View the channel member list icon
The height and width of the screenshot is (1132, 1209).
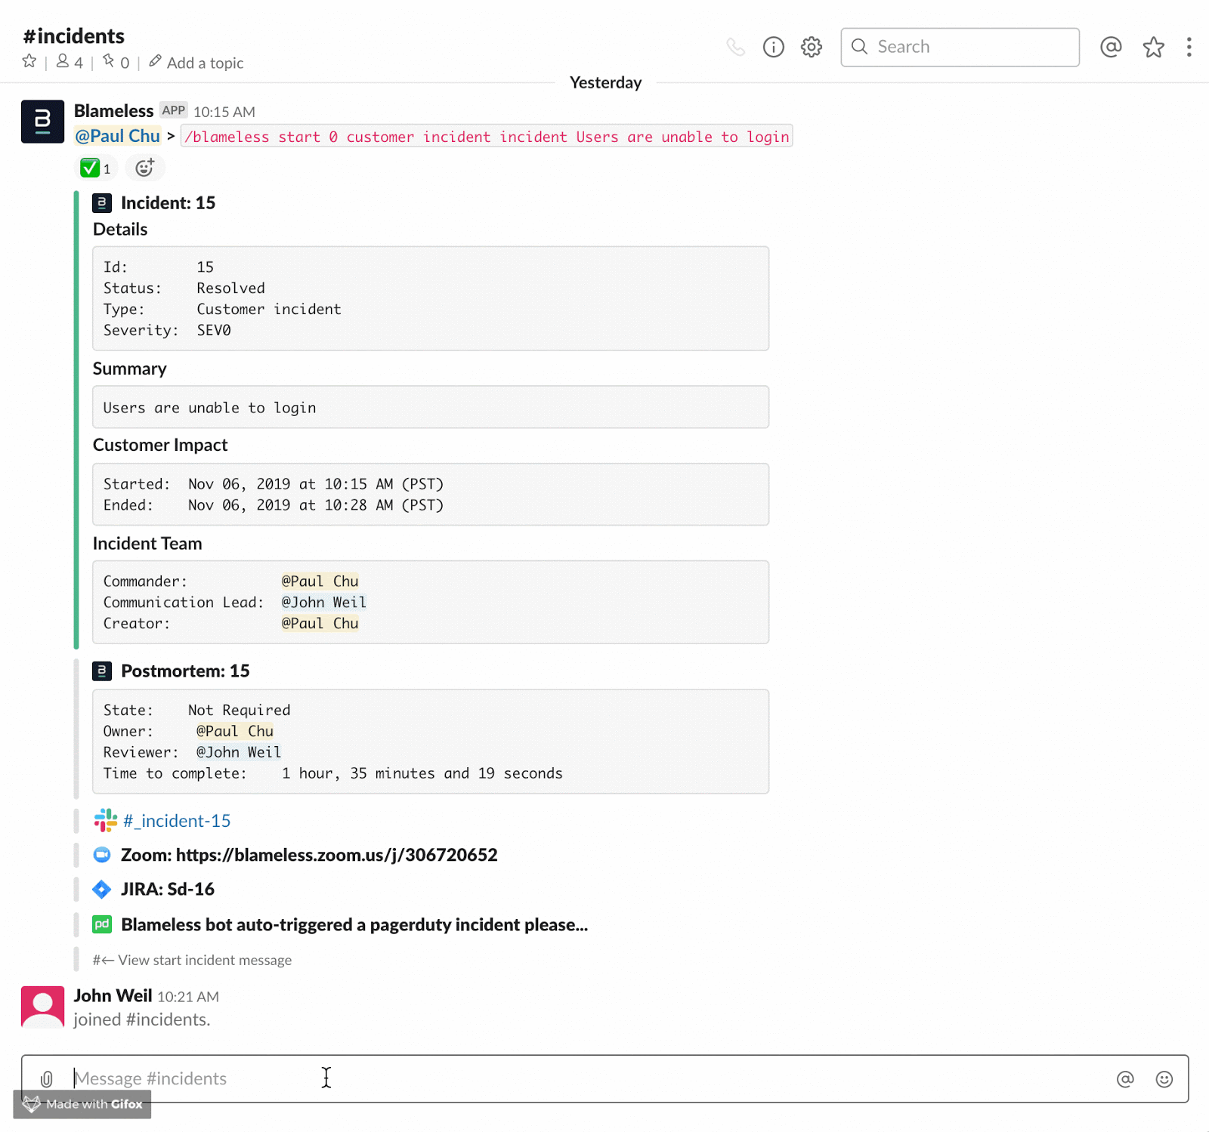pyautogui.click(x=70, y=62)
